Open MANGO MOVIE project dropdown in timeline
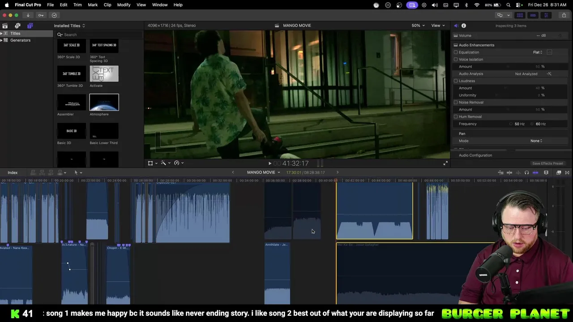The height and width of the screenshot is (322, 573). coord(263,173)
